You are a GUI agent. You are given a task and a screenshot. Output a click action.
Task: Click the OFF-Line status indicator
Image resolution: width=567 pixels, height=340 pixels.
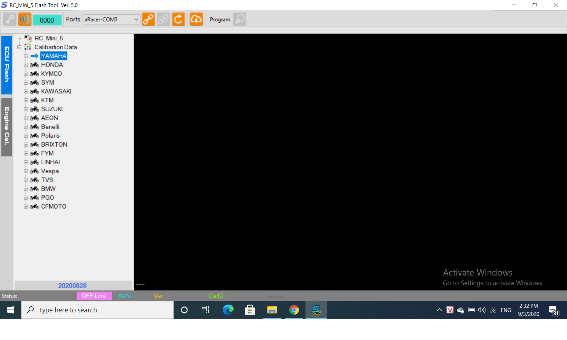click(x=94, y=296)
